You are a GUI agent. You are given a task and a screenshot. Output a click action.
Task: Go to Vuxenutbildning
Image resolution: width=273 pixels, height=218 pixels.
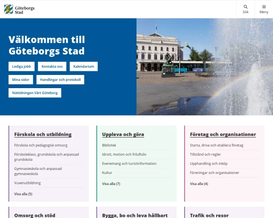tap(27, 183)
